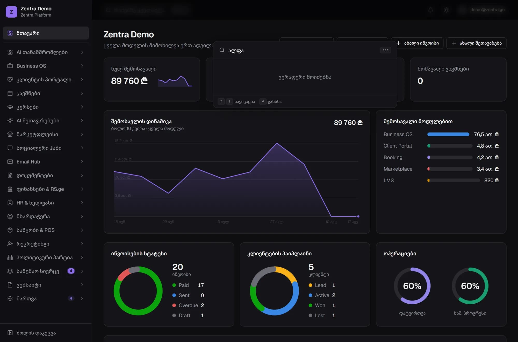Expand the Business OS chevron
The width and height of the screenshot is (518, 342).
click(x=82, y=66)
